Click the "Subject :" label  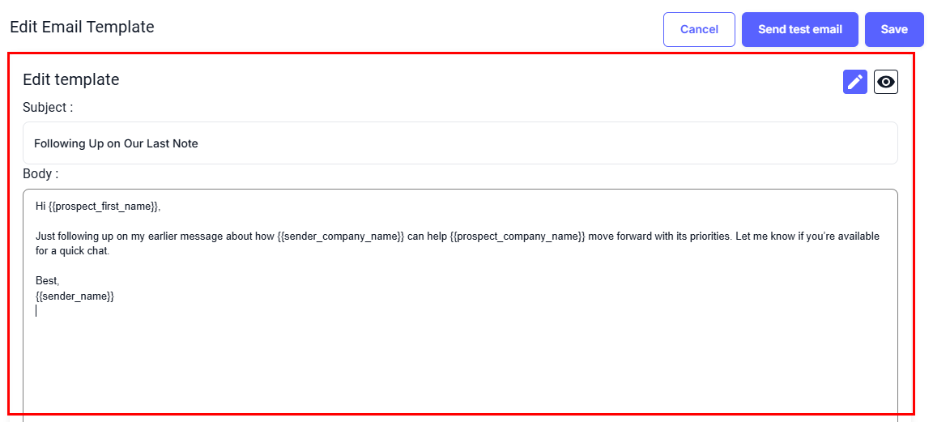click(48, 107)
